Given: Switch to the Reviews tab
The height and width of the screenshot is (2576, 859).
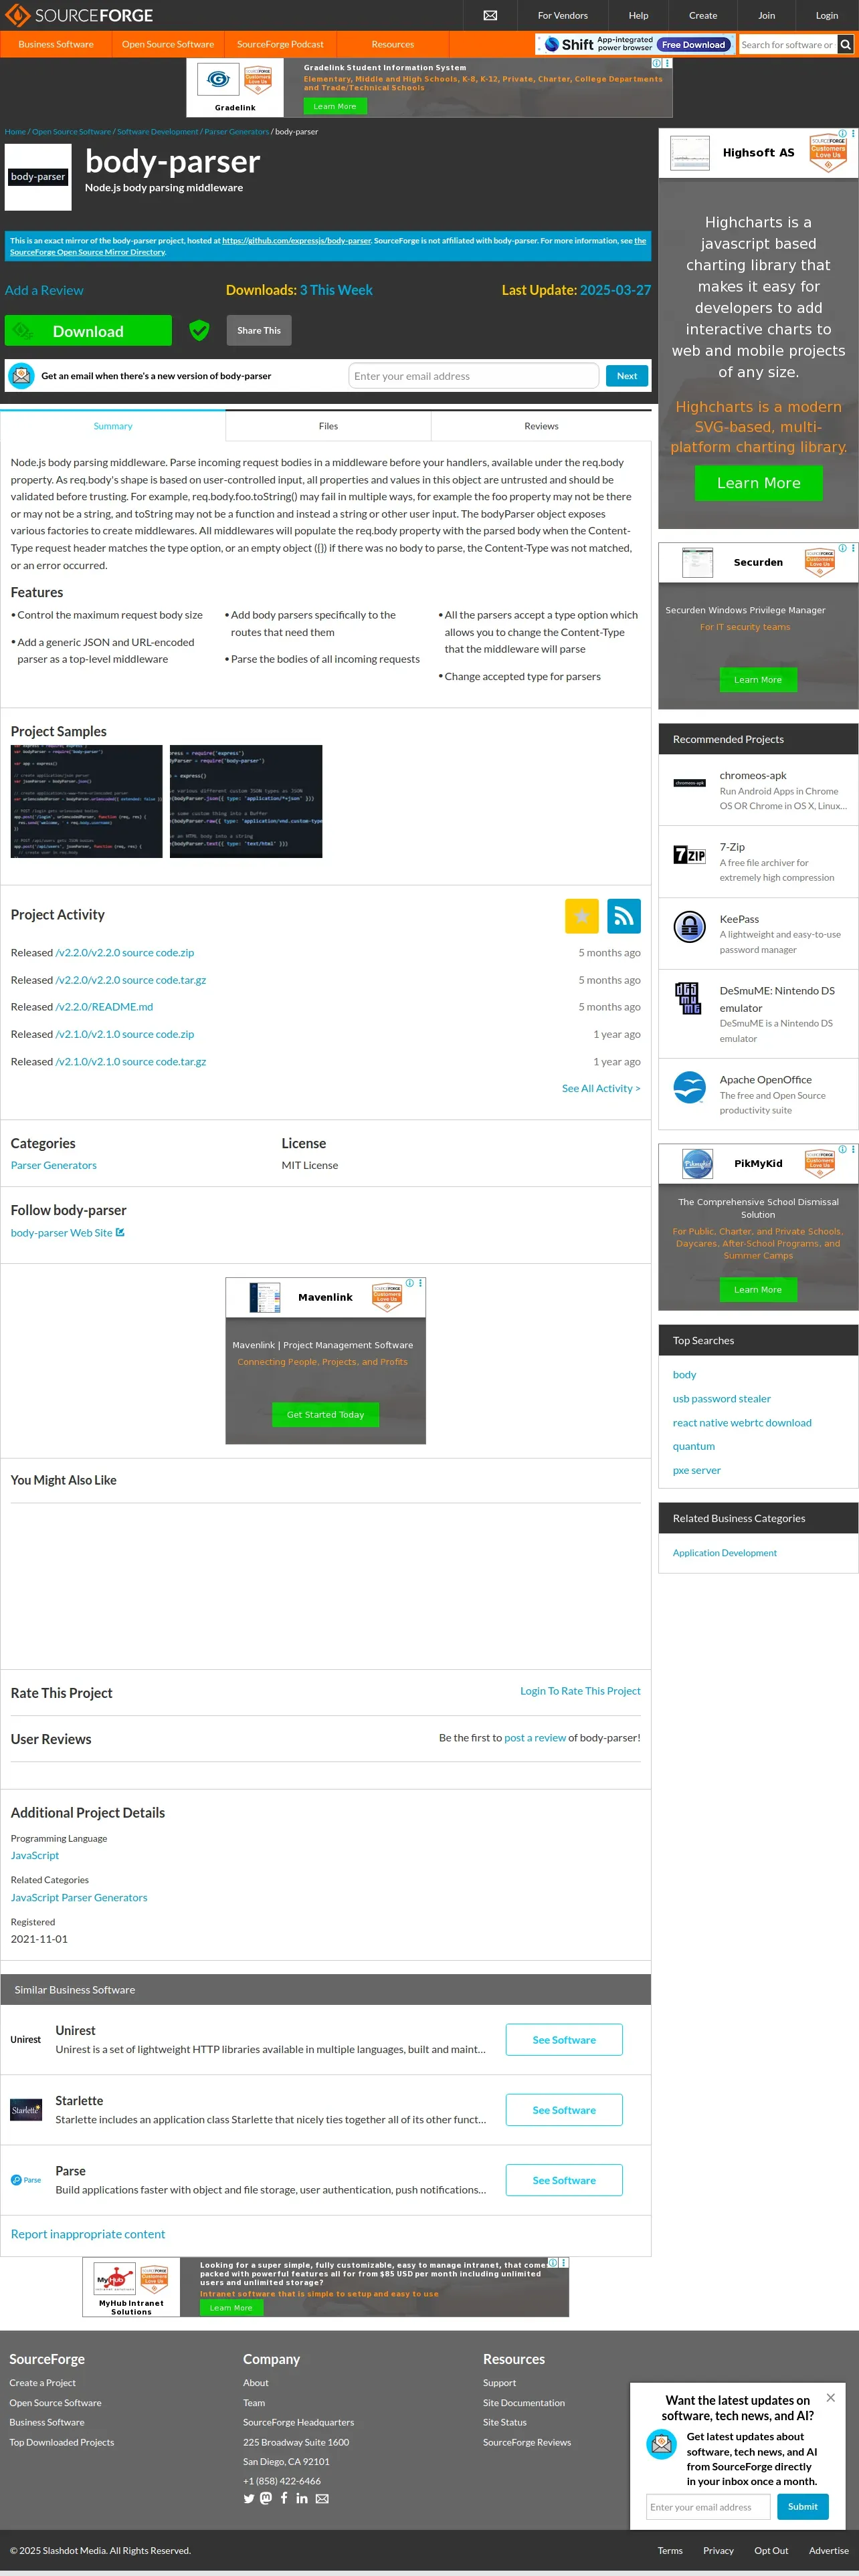Looking at the screenshot, I should click(541, 426).
